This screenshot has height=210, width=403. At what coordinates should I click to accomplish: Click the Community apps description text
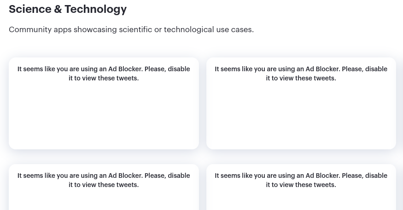tap(131, 29)
